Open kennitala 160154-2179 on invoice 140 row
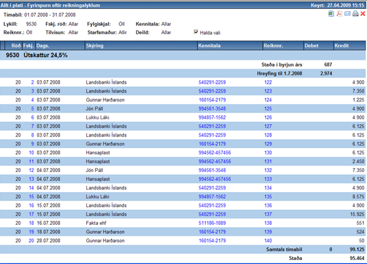367x264 pixels. 212,241
